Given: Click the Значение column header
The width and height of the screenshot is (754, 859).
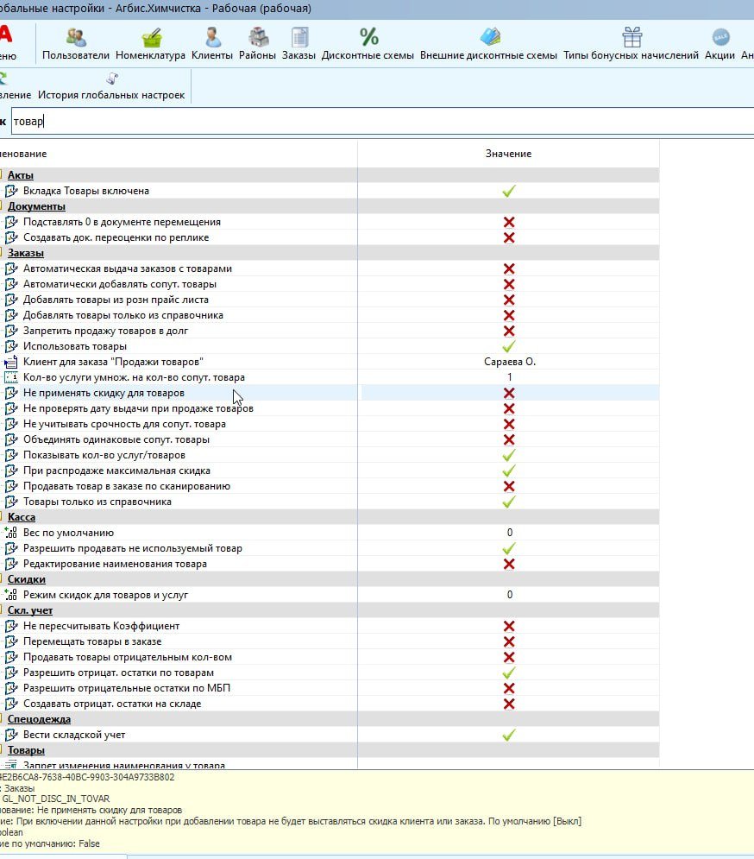Looking at the screenshot, I should click(x=508, y=154).
